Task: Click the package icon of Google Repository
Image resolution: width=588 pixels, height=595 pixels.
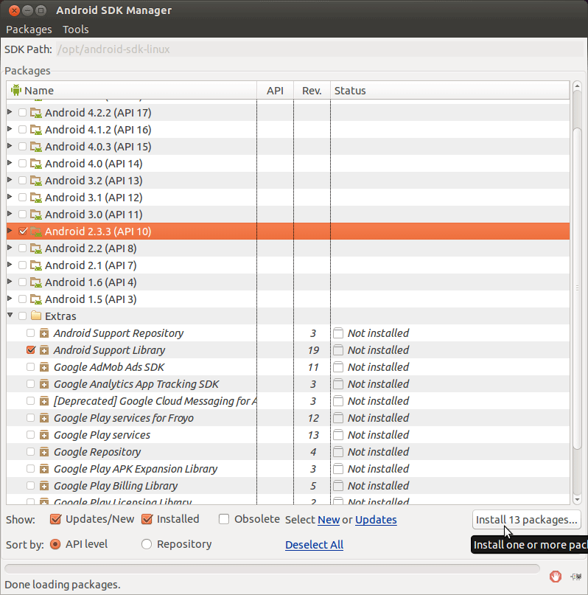Action: [x=44, y=452]
